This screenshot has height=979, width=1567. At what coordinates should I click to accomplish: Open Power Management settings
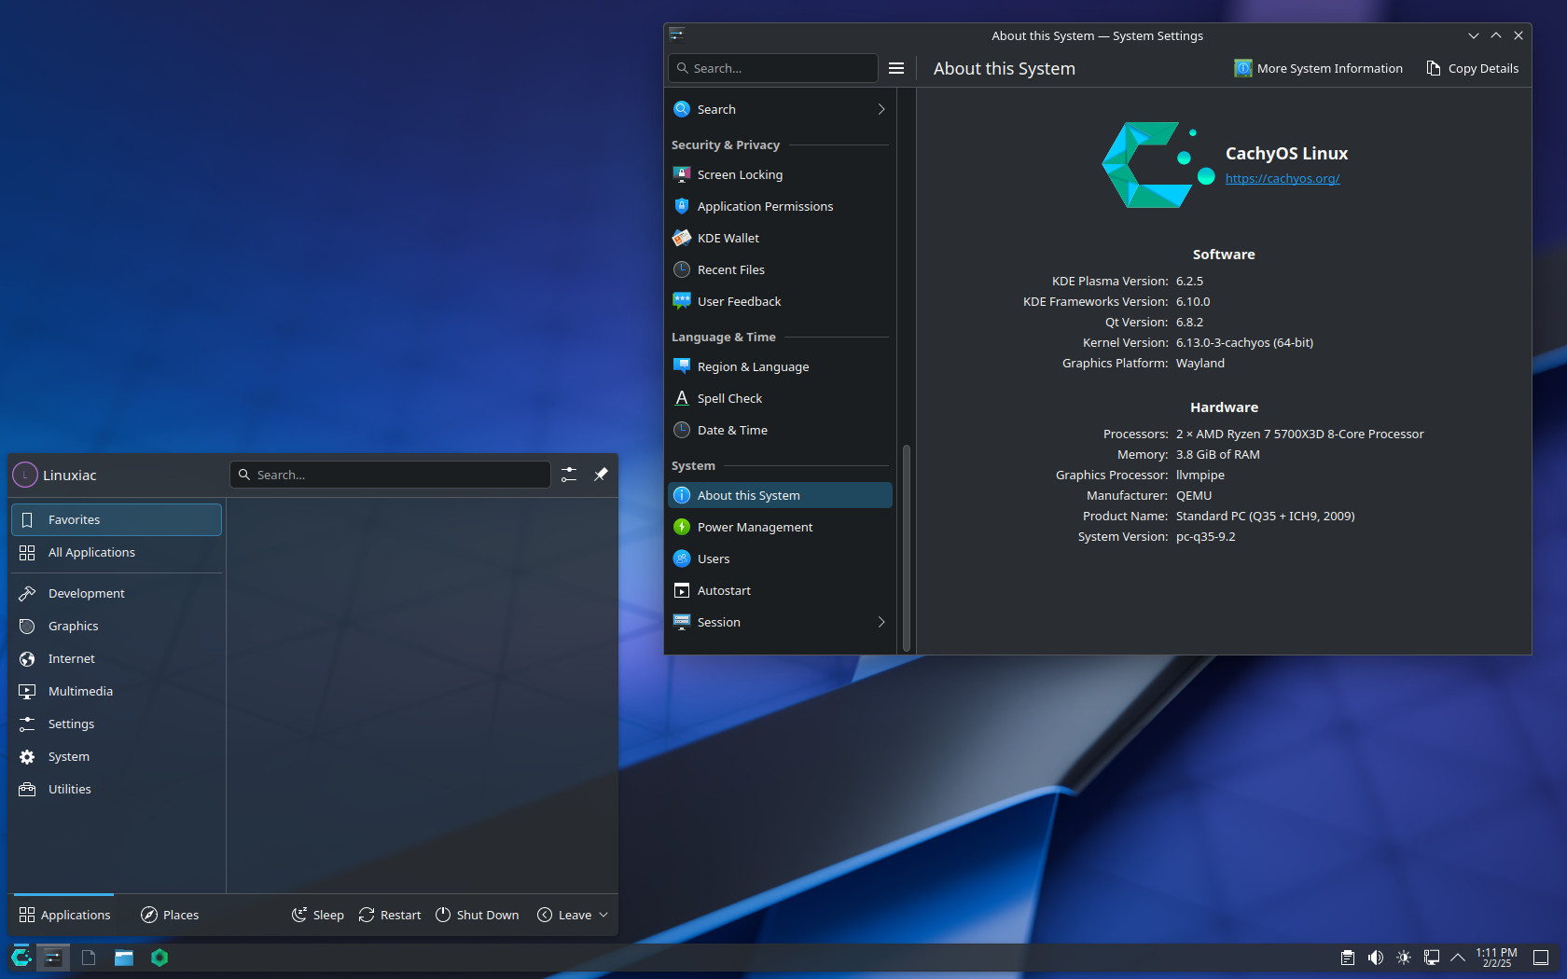pyautogui.click(x=780, y=527)
